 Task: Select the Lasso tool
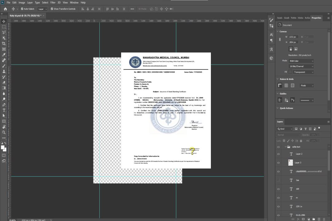click(4, 32)
